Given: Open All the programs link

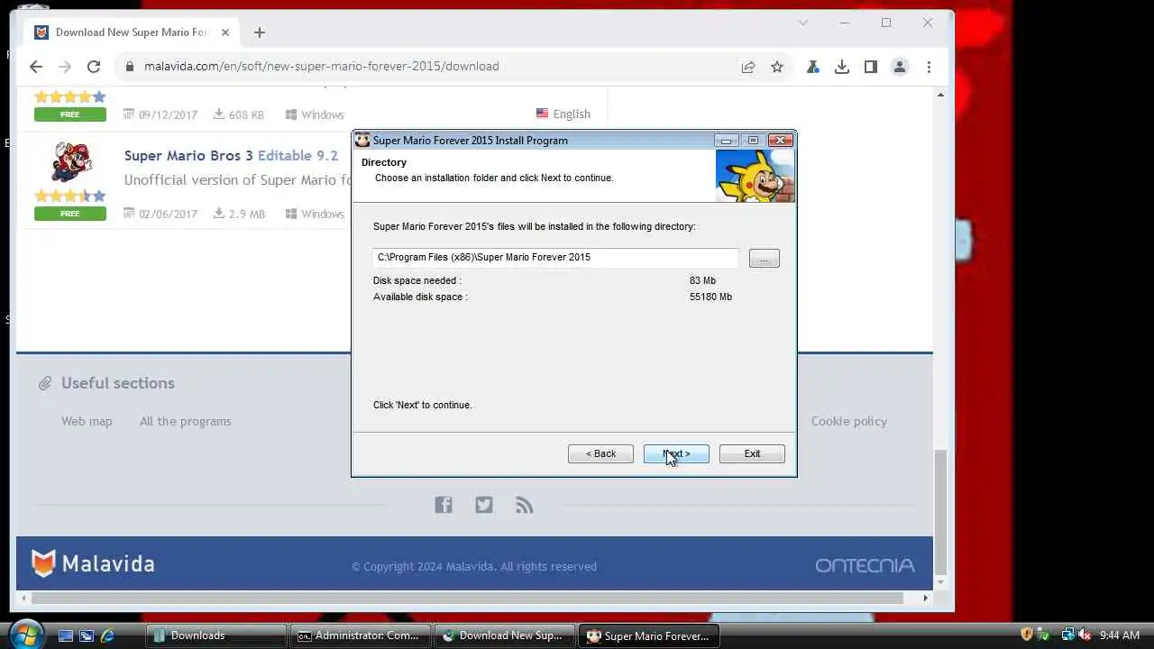Looking at the screenshot, I should pyautogui.click(x=186, y=421).
